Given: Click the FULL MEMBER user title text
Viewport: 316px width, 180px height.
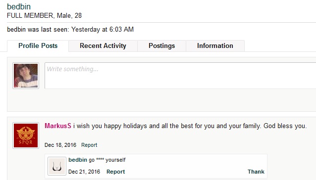Looking at the screenshot, I should pyautogui.click(x=30, y=15).
